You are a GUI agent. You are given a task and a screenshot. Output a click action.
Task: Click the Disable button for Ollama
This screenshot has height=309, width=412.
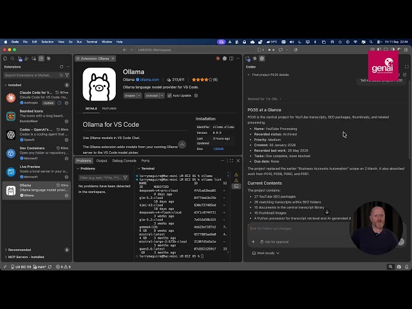[130, 96]
